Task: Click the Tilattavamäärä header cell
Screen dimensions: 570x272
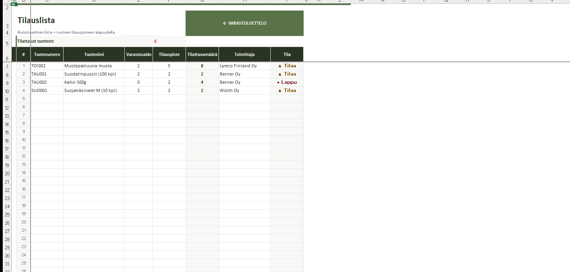Action: click(202, 54)
